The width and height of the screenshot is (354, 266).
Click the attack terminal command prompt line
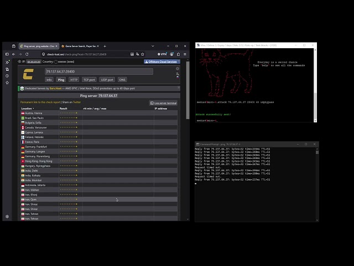[x=207, y=121]
